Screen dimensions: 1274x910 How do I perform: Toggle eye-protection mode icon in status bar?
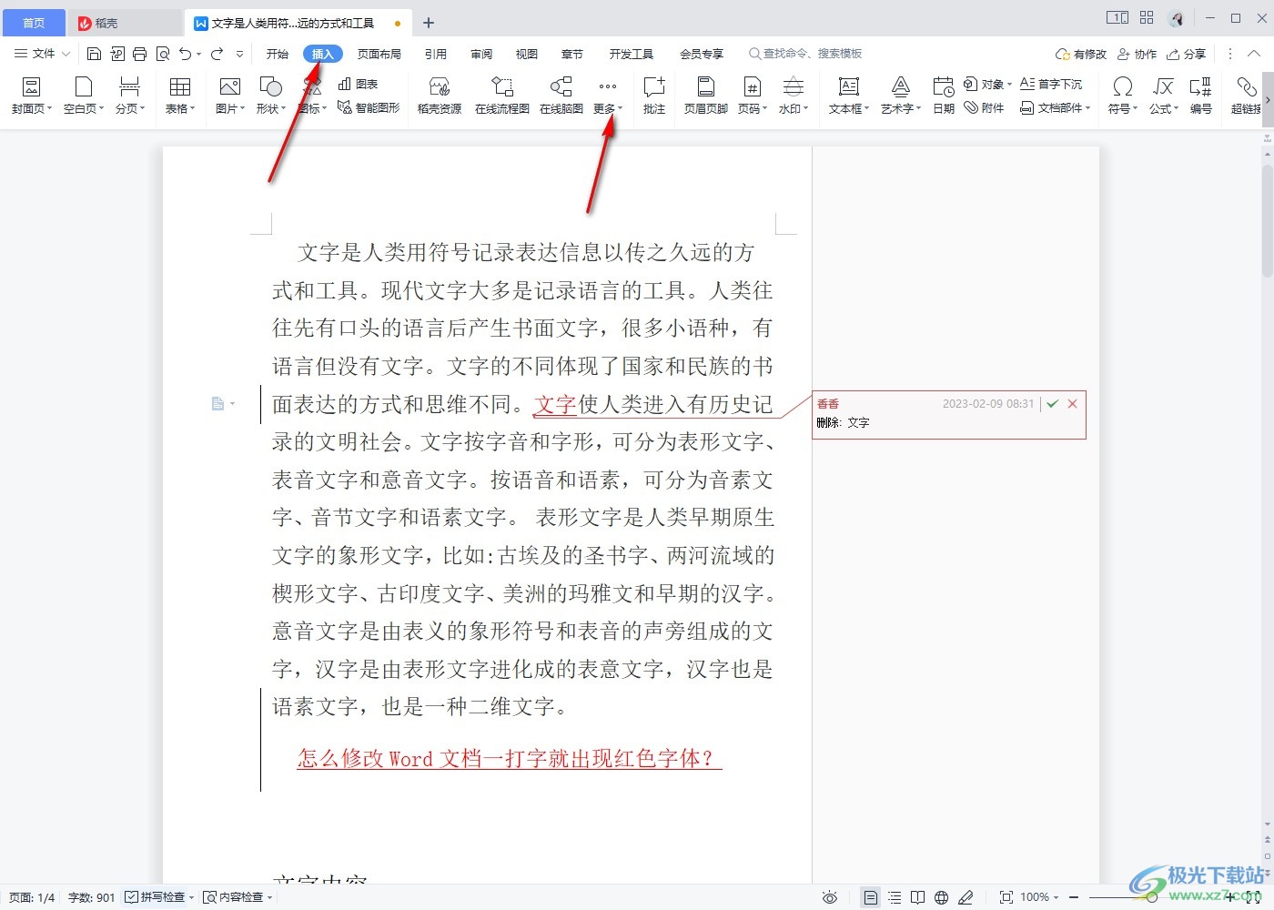[830, 897]
